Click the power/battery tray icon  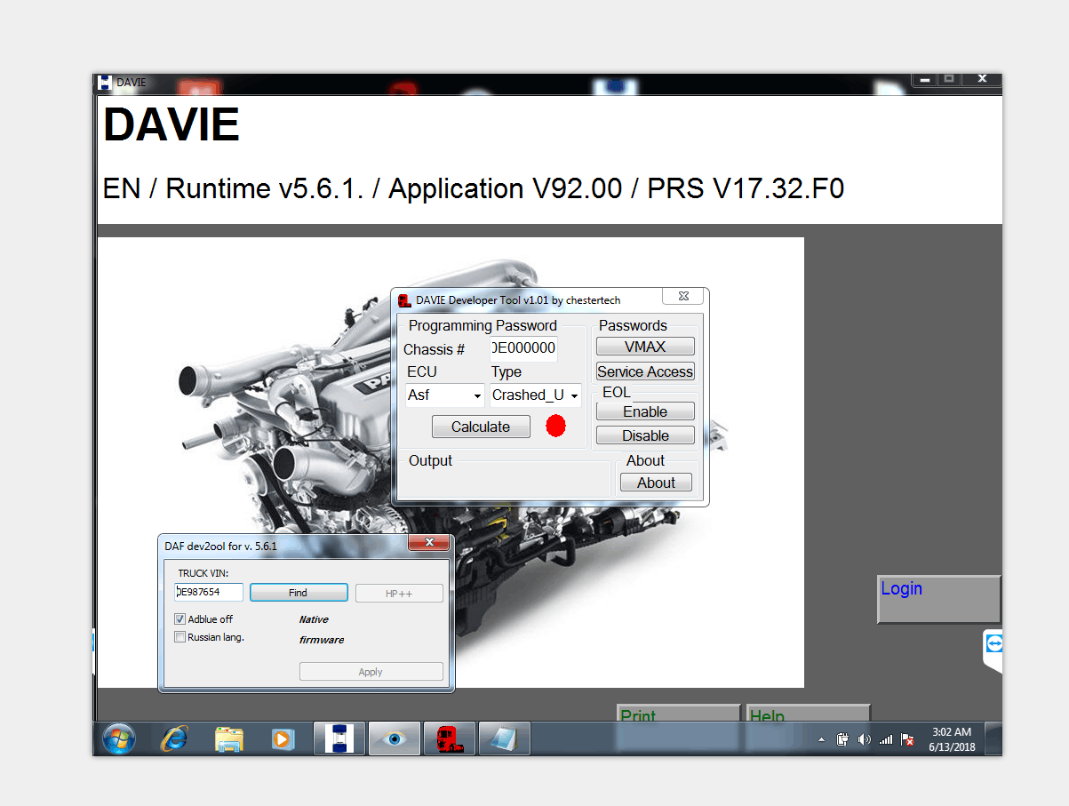point(842,739)
